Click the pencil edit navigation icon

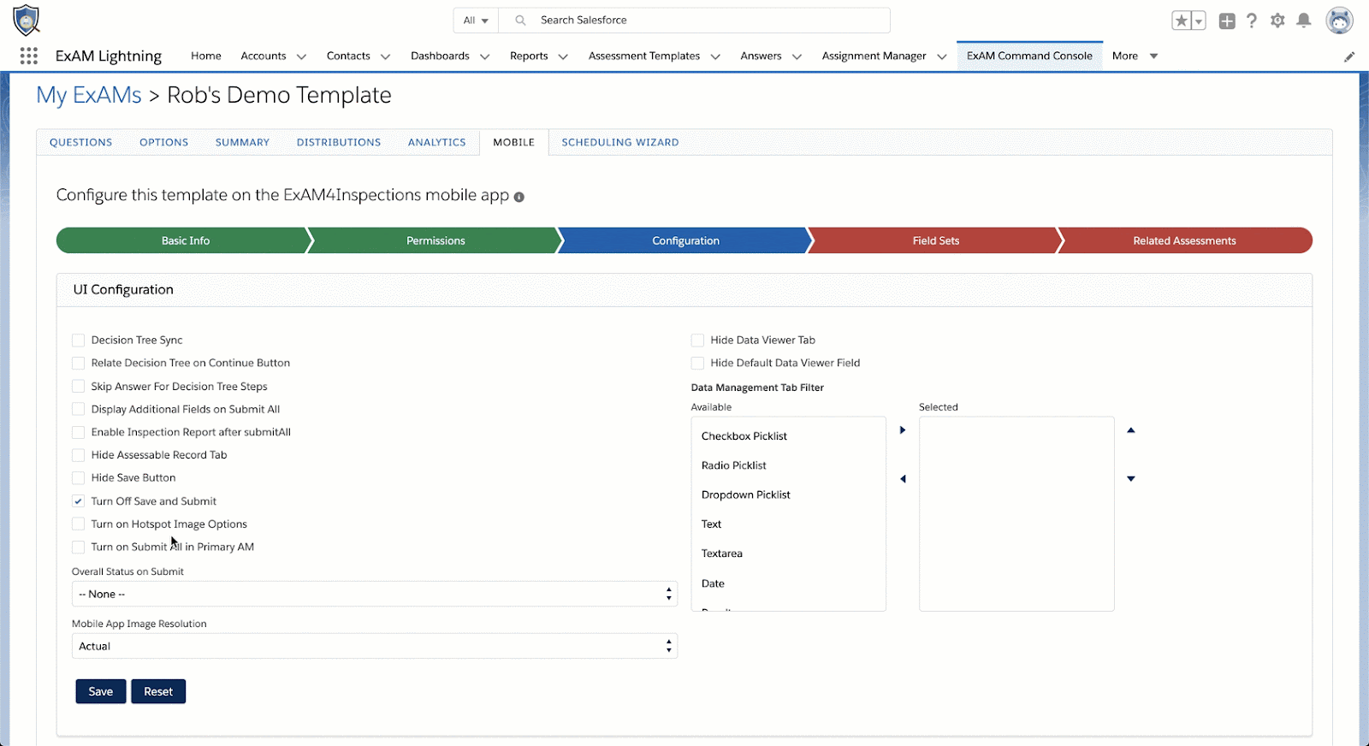[x=1349, y=56]
